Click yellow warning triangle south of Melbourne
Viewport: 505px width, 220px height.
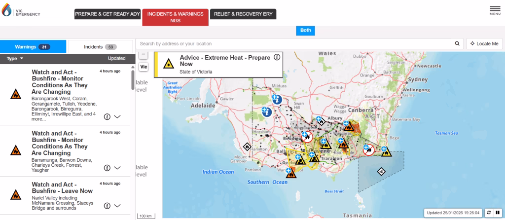(x=314, y=157)
